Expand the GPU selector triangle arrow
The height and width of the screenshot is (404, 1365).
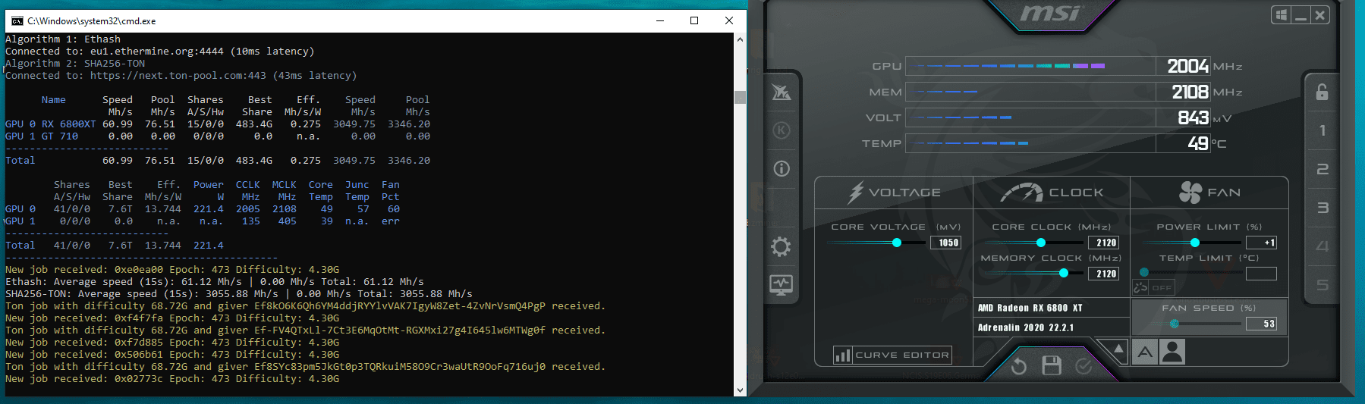tap(1118, 349)
